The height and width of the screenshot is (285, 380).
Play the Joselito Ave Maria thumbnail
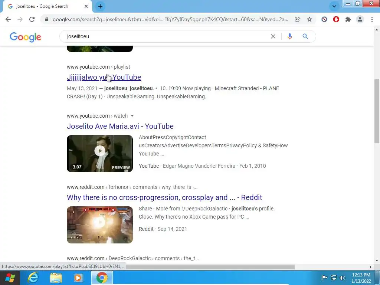[x=100, y=154]
